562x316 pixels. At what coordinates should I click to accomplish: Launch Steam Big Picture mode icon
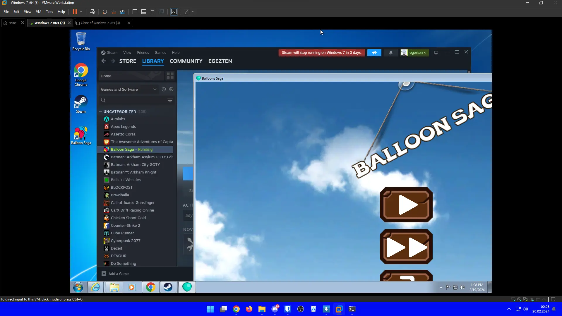[x=436, y=53]
